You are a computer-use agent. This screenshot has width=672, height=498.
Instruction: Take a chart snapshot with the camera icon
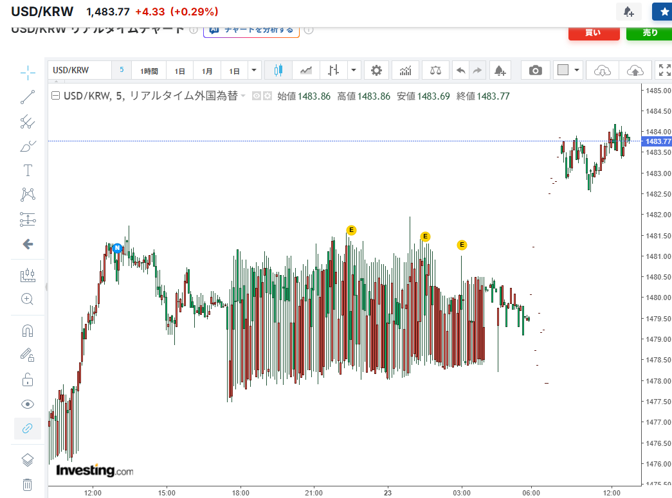pos(535,69)
